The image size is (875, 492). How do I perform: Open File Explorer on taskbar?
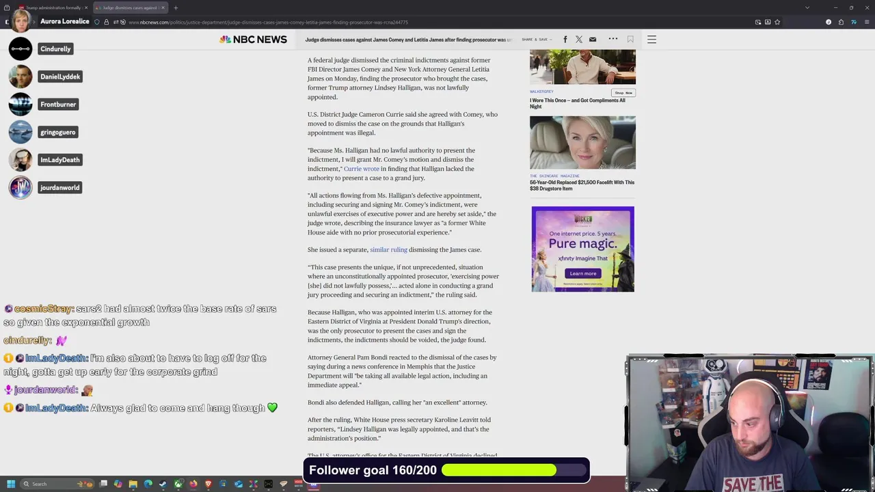(133, 484)
